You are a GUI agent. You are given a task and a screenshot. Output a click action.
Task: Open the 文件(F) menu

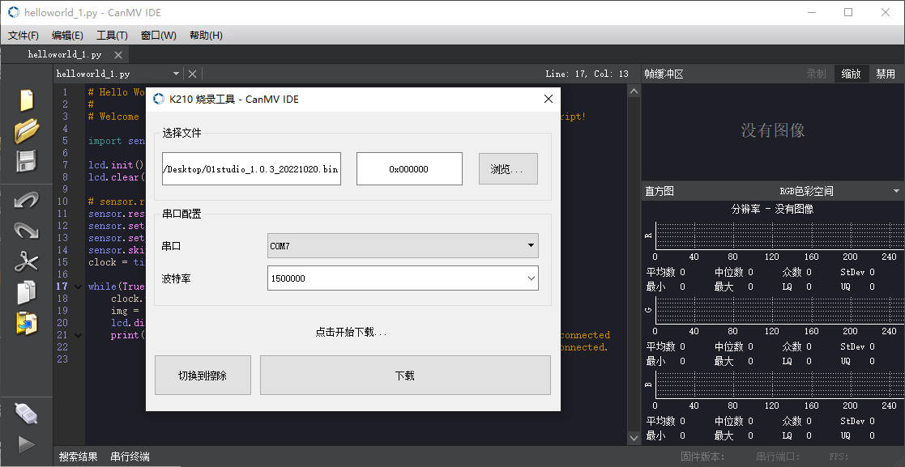pyautogui.click(x=23, y=35)
